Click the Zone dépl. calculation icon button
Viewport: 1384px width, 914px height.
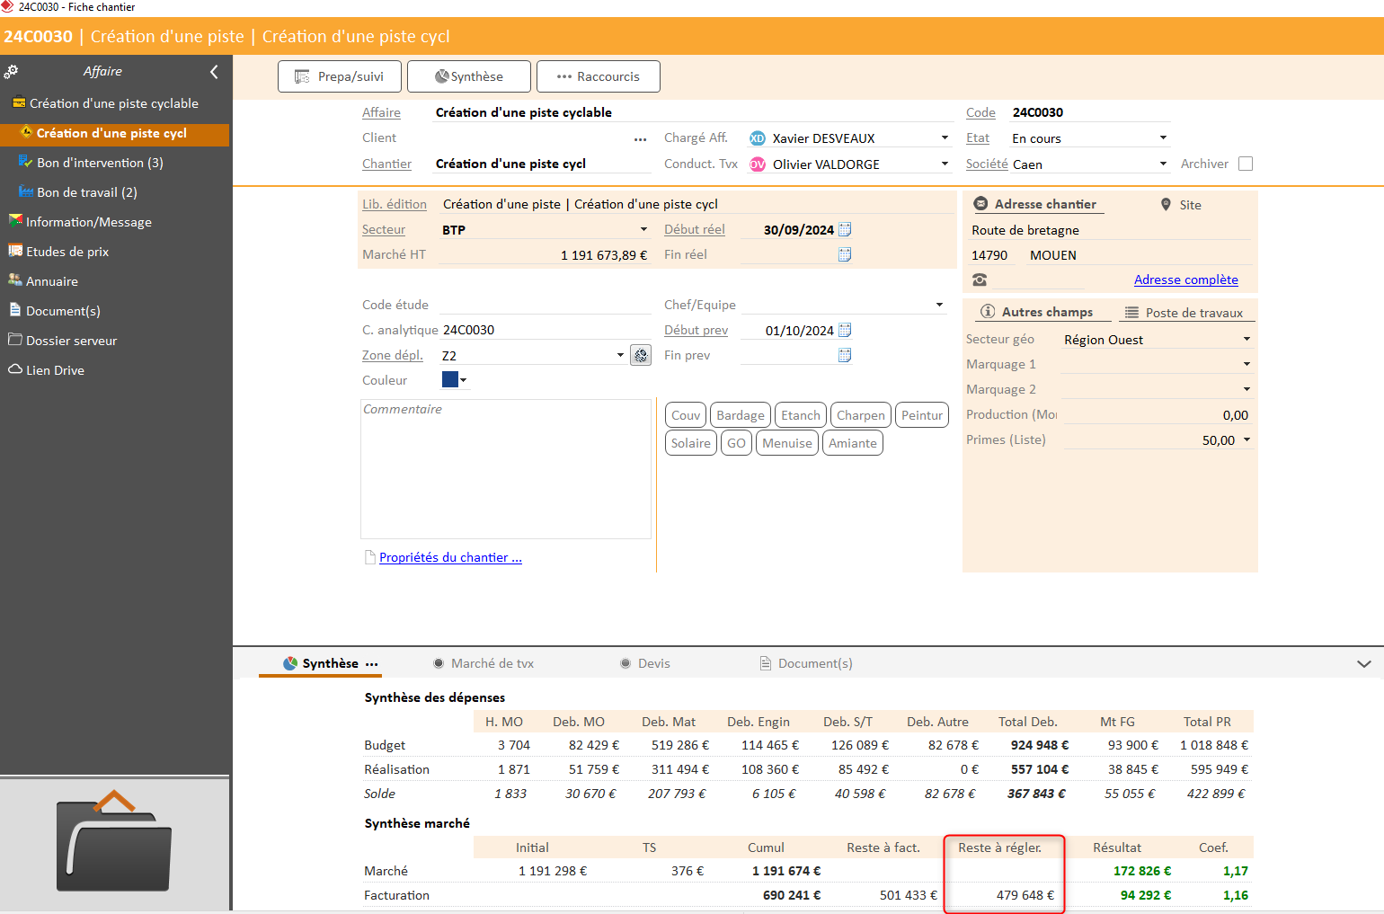point(641,355)
